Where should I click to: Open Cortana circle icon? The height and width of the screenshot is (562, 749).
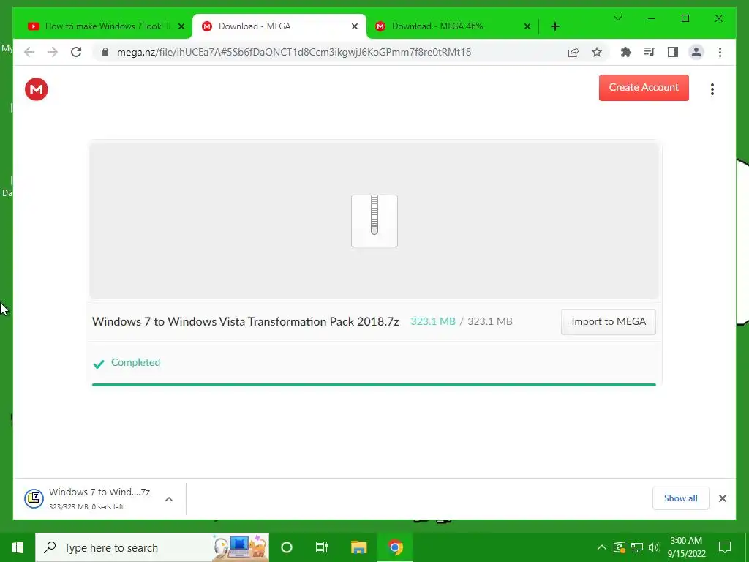[x=287, y=547]
